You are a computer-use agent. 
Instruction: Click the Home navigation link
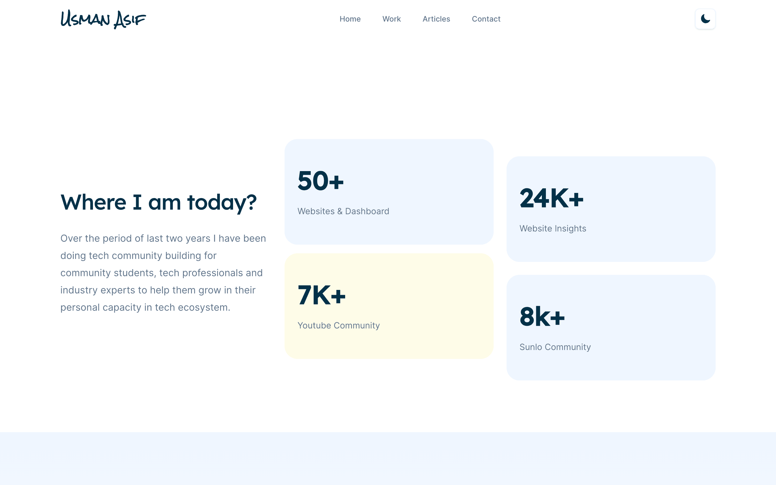[350, 18]
